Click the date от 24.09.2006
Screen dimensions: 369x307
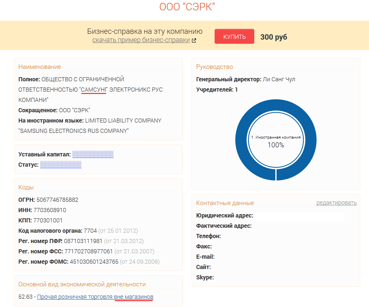click(x=140, y=262)
